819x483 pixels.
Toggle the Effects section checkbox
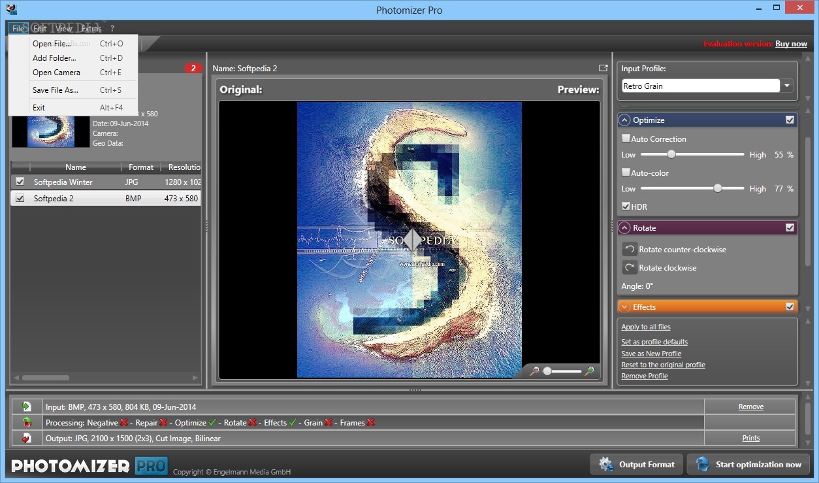pos(790,307)
